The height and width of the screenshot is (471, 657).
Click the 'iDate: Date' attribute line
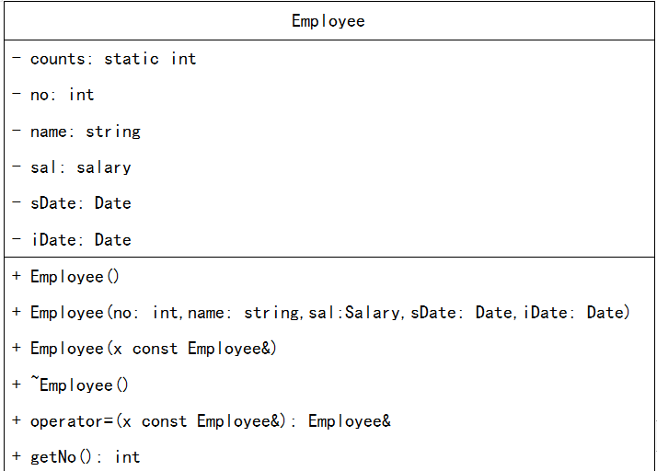[72, 240]
